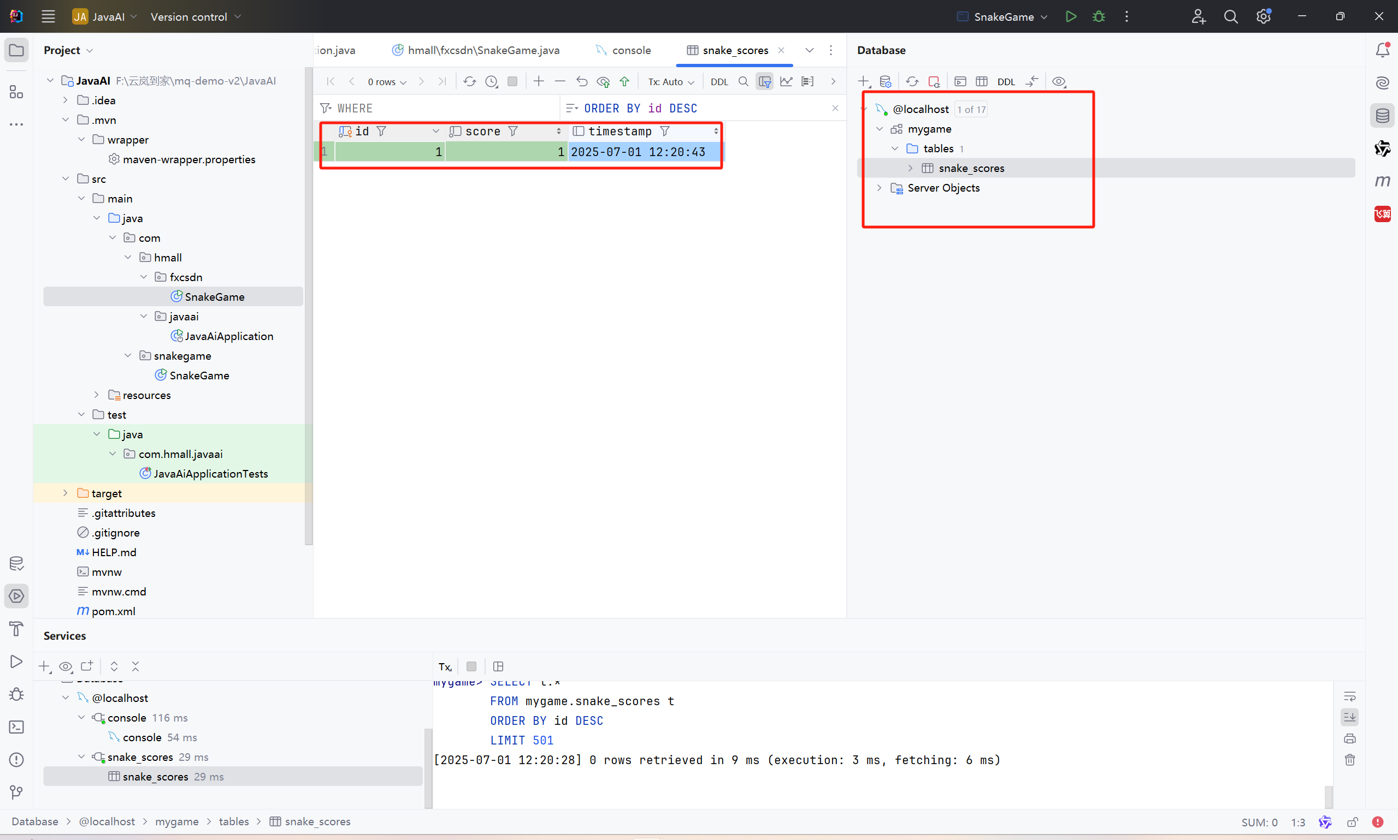Screen dimensions: 1398x840
Task: Toggle soft-wrap in the services output
Action: tap(1350, 696)
